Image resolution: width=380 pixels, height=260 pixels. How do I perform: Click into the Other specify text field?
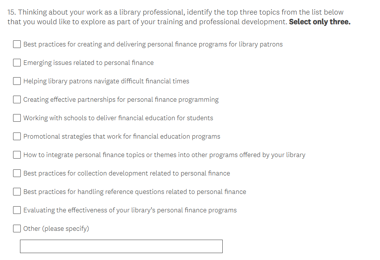[x=121, y=246]
